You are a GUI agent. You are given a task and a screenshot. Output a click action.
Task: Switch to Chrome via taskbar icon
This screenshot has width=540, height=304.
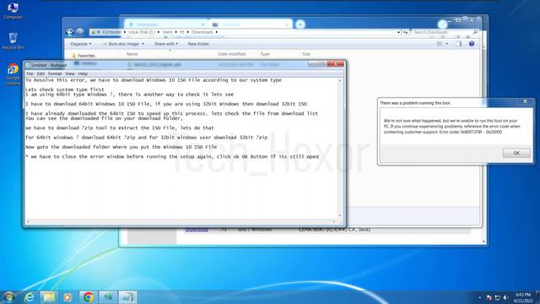(88, 297)
